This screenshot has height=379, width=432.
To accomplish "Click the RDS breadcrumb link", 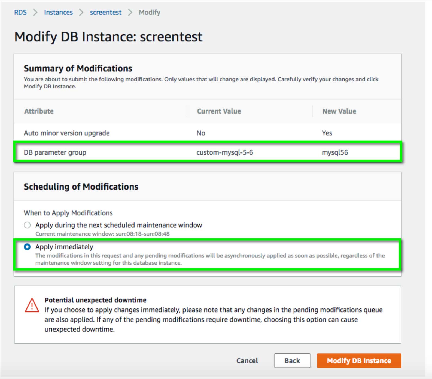I will tap(20, 12).
